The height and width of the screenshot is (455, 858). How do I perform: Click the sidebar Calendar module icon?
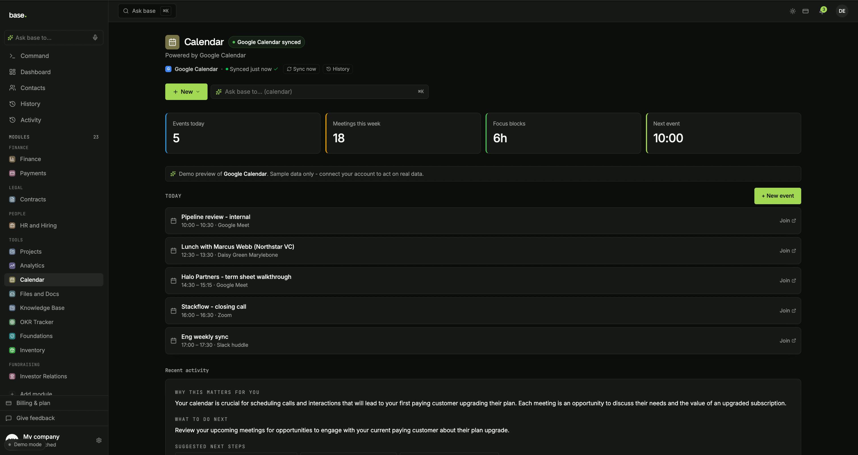[x=12, y=280]
